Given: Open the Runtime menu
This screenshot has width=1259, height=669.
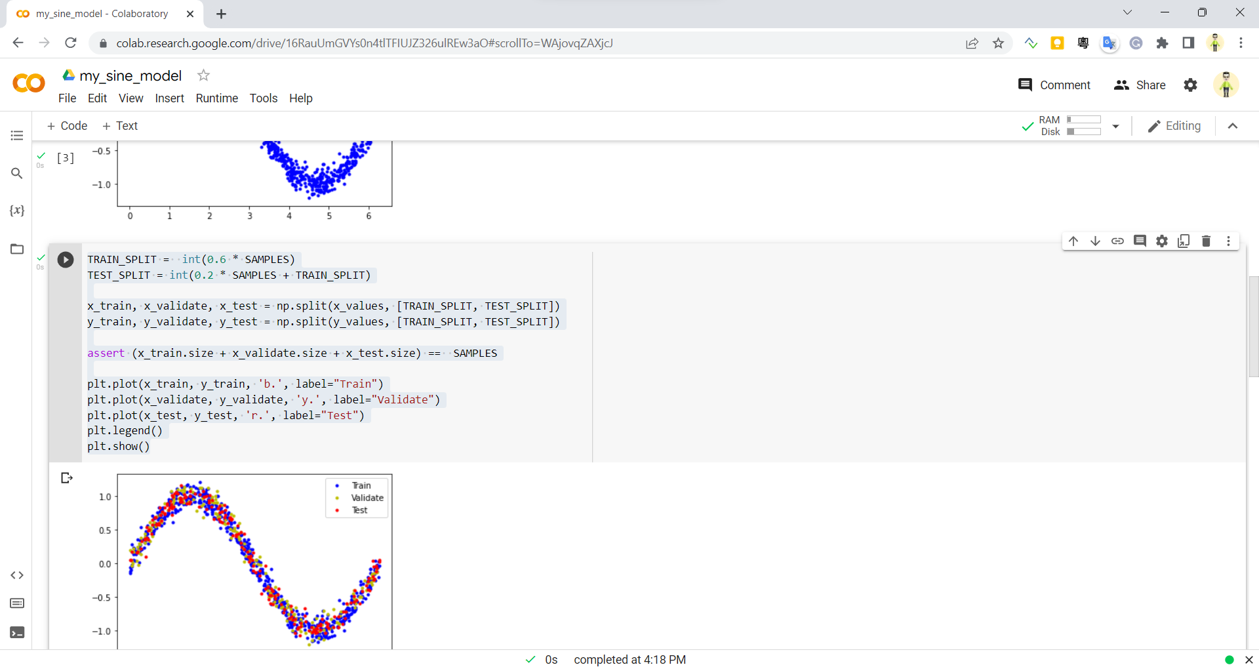Looking at the screenshot, I should pyautogui.click(x=217, y=98).
